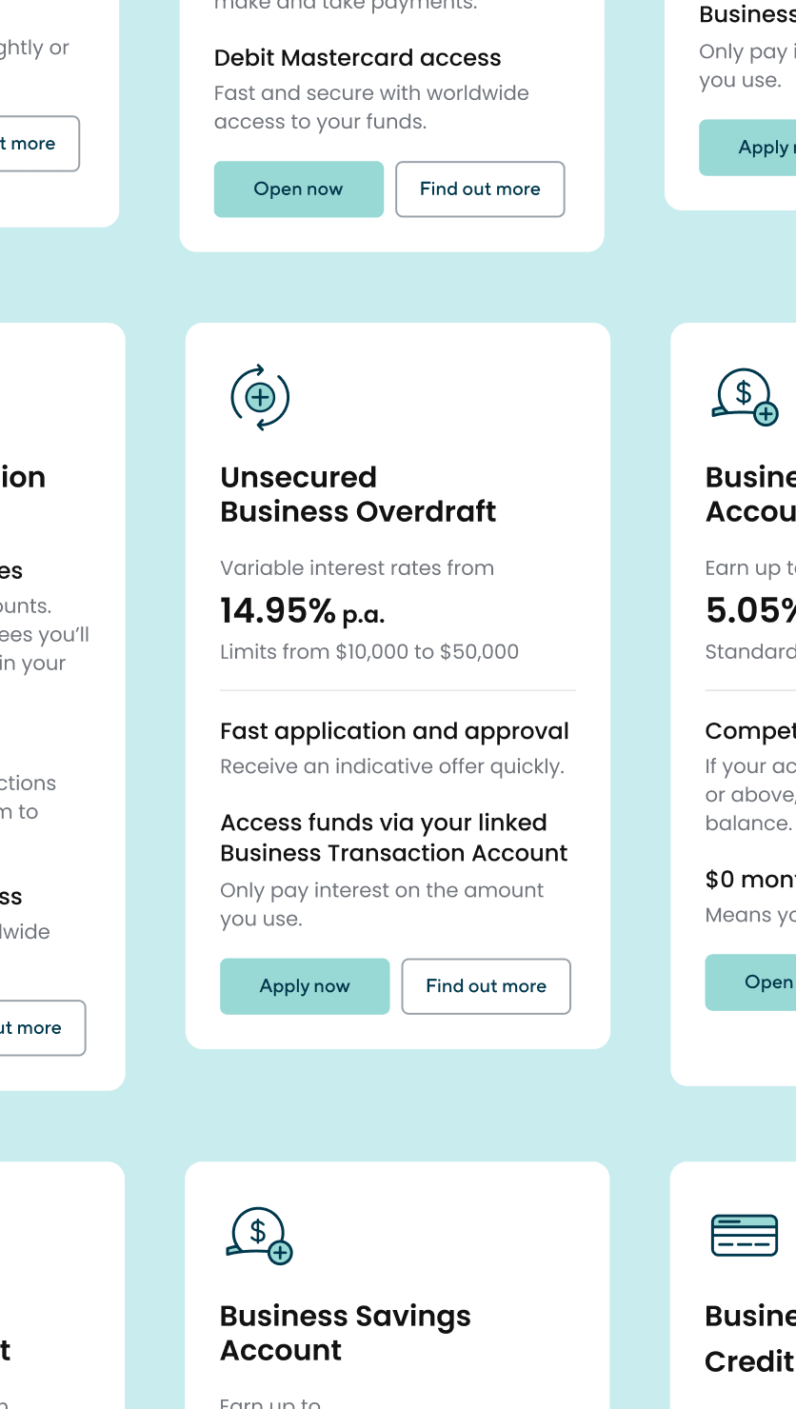Image resolution: width=796 pixels, height=1409 pixels.
Task: Select the Fast application and approval heading
Action: (394, 731)
